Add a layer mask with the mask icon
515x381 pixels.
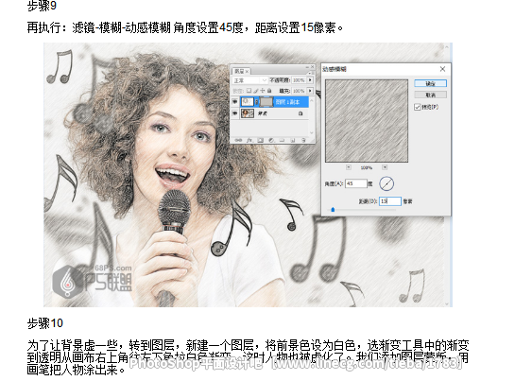261,140
